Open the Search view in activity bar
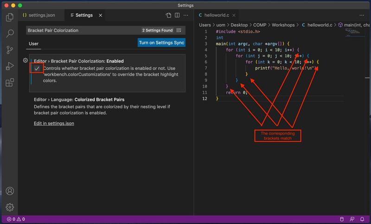Image resolution: width=371 pixels, height=224 pixels. coord(10,33)
